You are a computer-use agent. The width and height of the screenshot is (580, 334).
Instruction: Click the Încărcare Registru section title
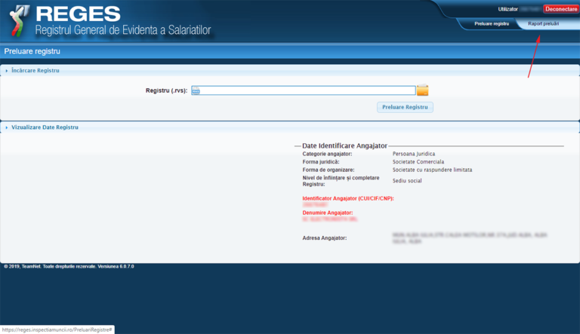point(35,71)
